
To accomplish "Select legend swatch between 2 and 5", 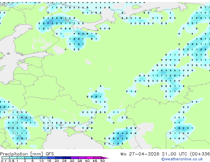I will tap(28, 158).
